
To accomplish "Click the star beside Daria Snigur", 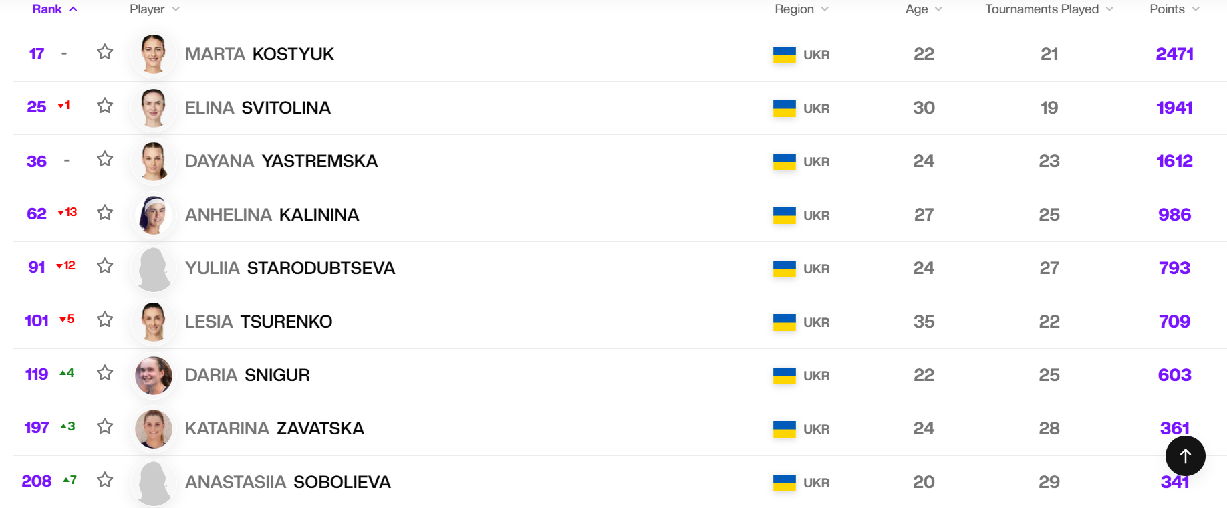I will pos(105,375).
